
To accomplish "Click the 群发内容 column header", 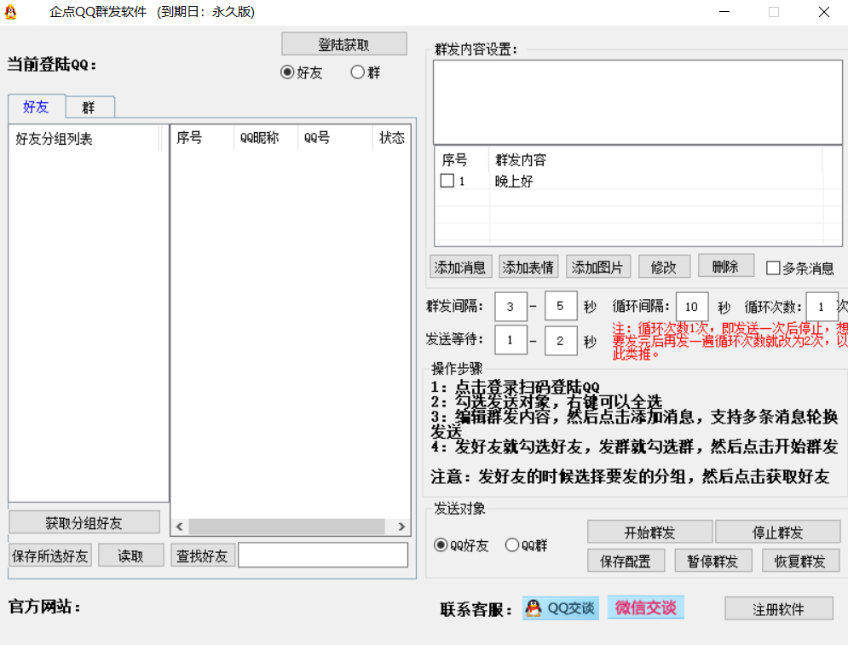I will [x=655, y=159].
